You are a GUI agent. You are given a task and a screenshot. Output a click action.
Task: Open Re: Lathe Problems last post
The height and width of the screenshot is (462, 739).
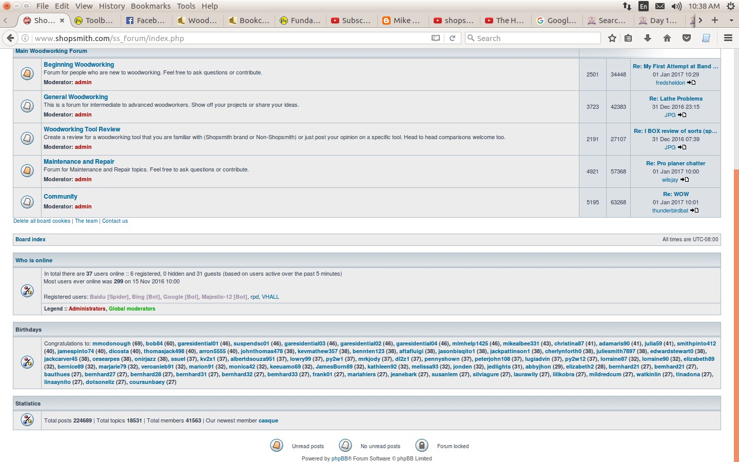(676, 99)
